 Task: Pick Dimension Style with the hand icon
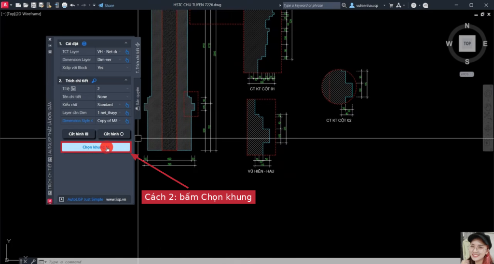pos(127,121)
